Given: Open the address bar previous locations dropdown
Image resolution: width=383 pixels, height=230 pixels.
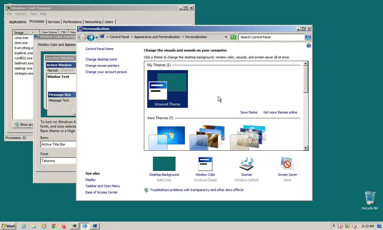Looking at the screenshot, I should click(x=226, y=37).
